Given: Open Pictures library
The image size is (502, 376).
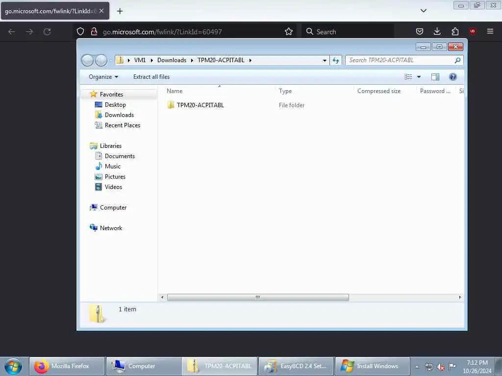Looking at the screenshot, I should (115, 176).
